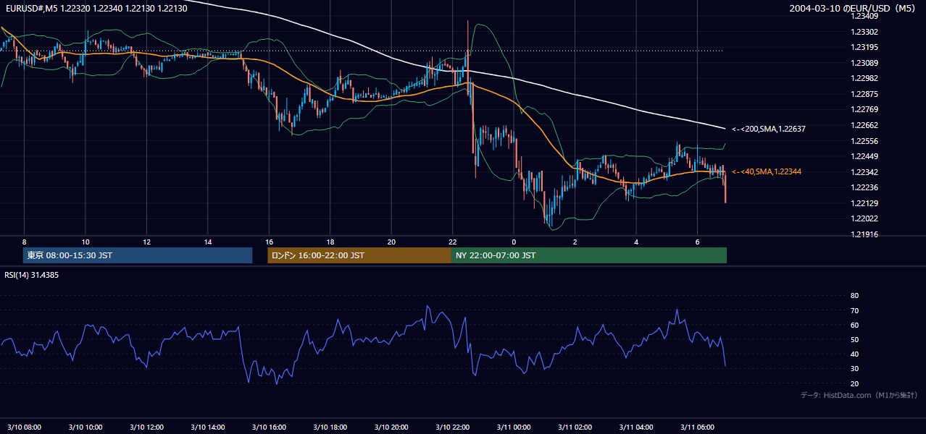
Task: Click the bottom date label 3/10 12:00
Action: 146,427
